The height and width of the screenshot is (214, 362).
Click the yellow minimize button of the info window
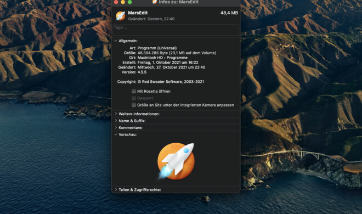[123, 2]
